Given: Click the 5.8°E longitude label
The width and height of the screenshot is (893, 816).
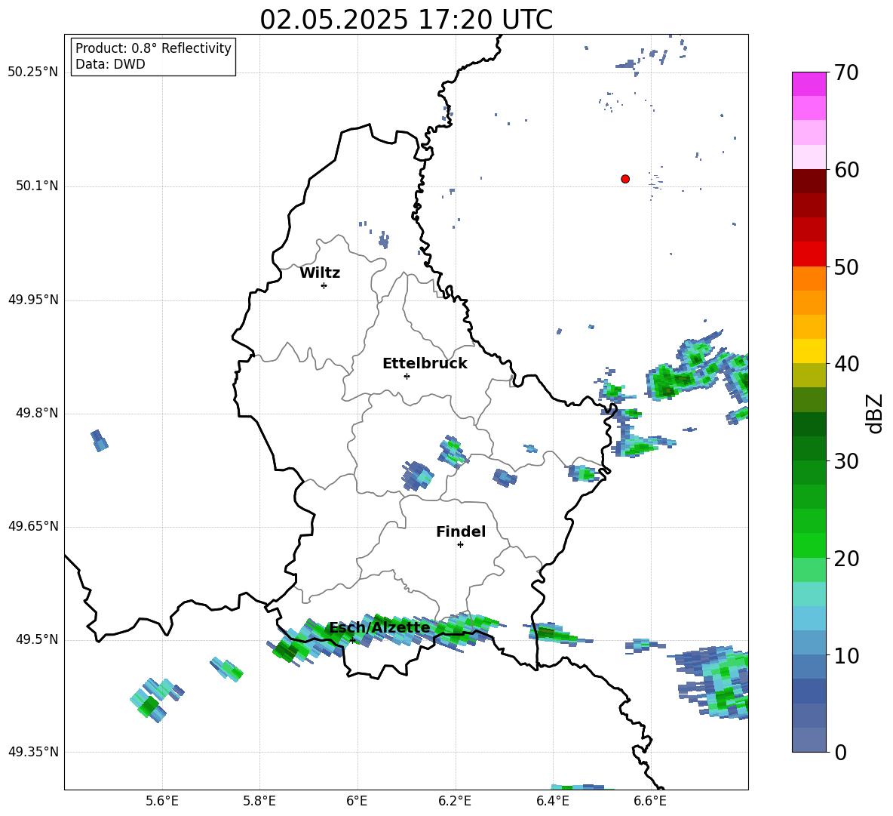Looking at the screenshot, I should tap(259, 801).
